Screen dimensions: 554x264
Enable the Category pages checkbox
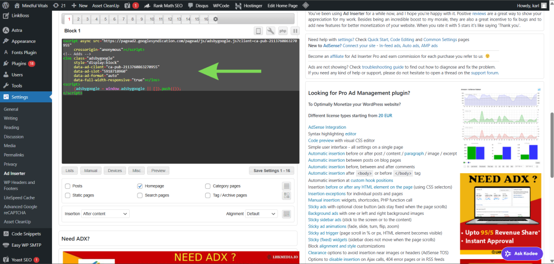(x=208, y=186)
